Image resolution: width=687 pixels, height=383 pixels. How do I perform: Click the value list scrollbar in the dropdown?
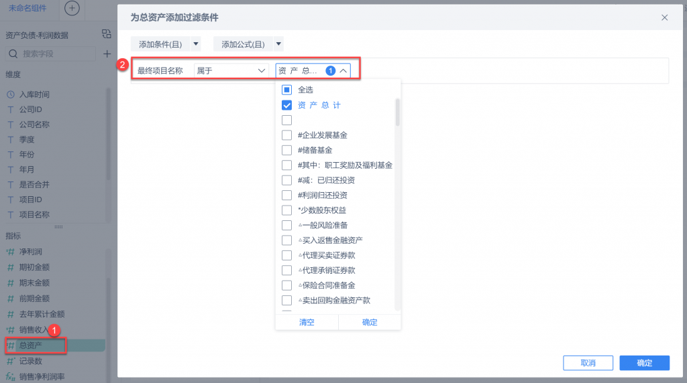pyautogui.click(x=397, y=112)
